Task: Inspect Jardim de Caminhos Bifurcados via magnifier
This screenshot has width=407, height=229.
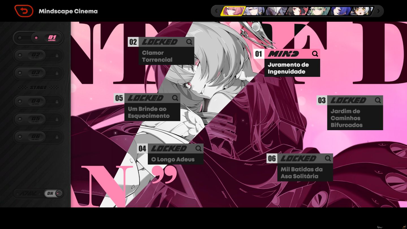Action: [x=378, y=100]
